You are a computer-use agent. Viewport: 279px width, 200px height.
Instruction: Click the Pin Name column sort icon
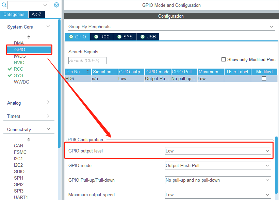(87, 72)
